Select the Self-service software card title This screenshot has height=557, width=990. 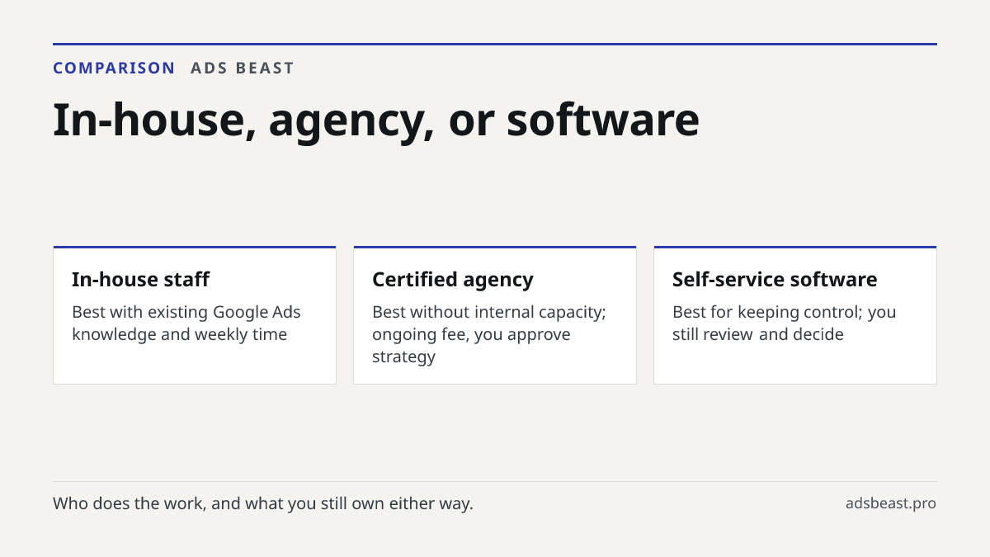(x=775, y=280)
